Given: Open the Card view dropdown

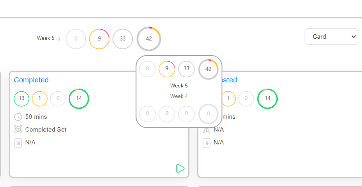Looking at the screenshot, I should [x=331, y=37].
